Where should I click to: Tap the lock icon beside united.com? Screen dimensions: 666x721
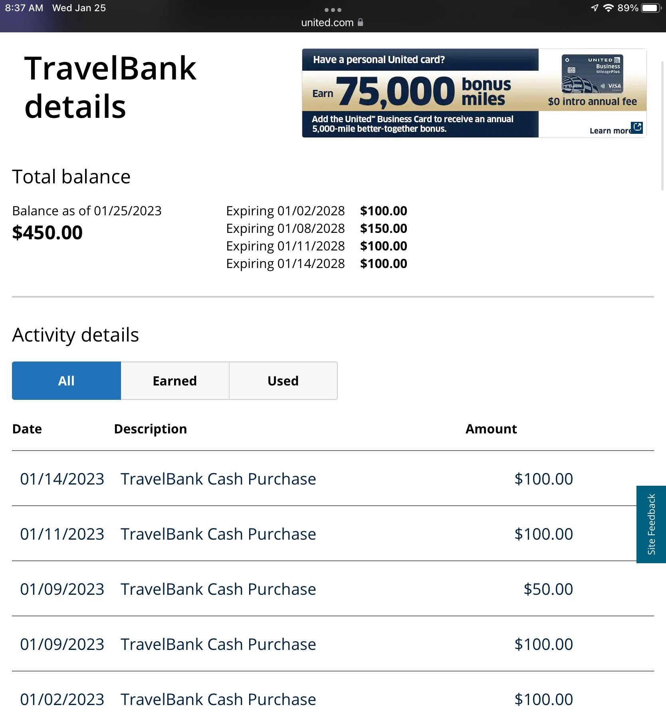361,22
